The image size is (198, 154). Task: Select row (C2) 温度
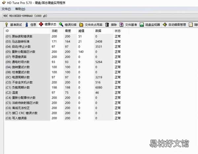(63, 93)
